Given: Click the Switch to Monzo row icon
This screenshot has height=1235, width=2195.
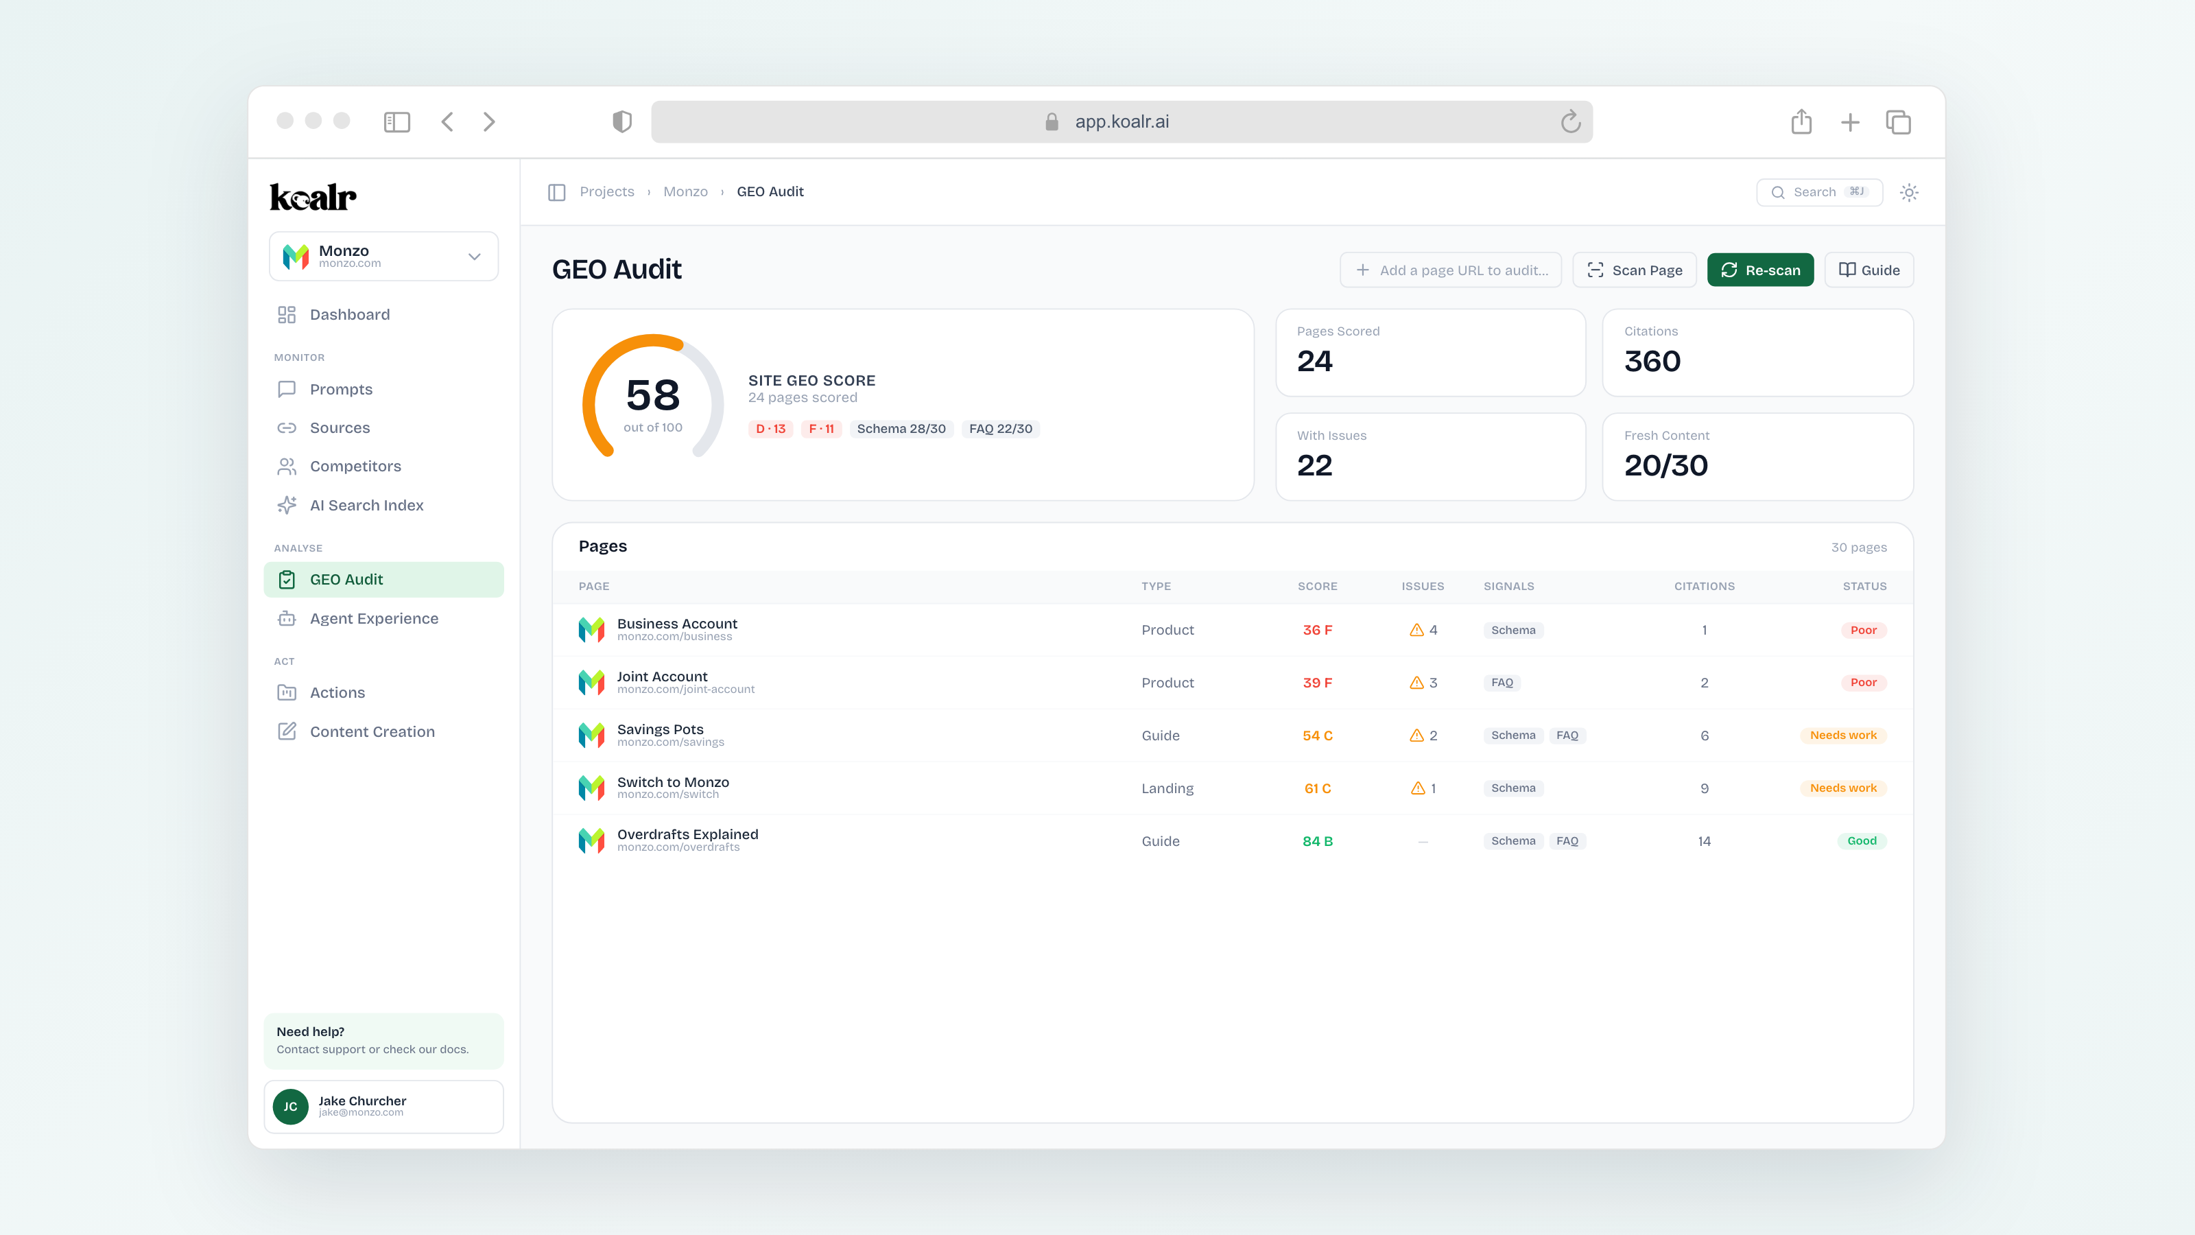Looking at the screenshot, I should tap(591, 788).
